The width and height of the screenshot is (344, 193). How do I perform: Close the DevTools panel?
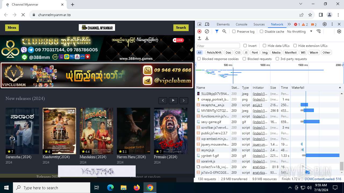click(x=339, y=24)
